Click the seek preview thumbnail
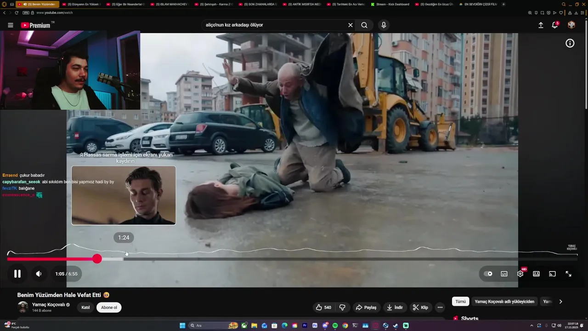Viewport: 588px width, 331px height. (x=124, y=195)
